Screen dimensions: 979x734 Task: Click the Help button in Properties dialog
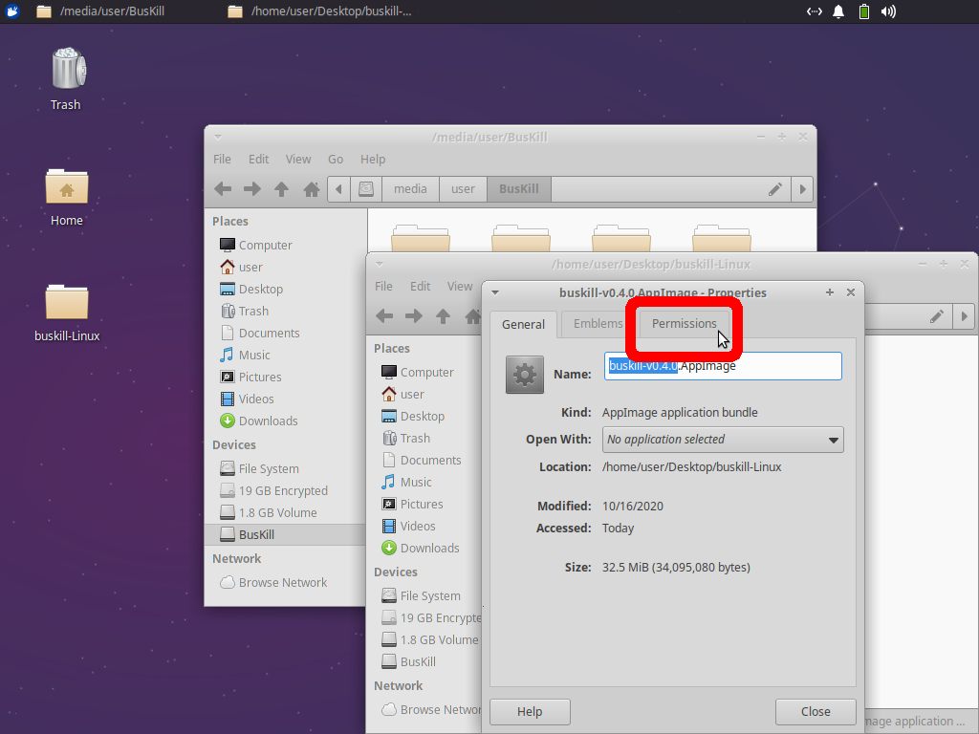coord(530,711)
